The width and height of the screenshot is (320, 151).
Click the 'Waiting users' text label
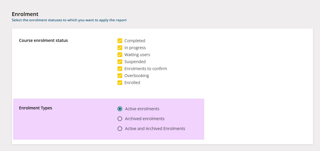pyautogui.click(x=137, y=55)
